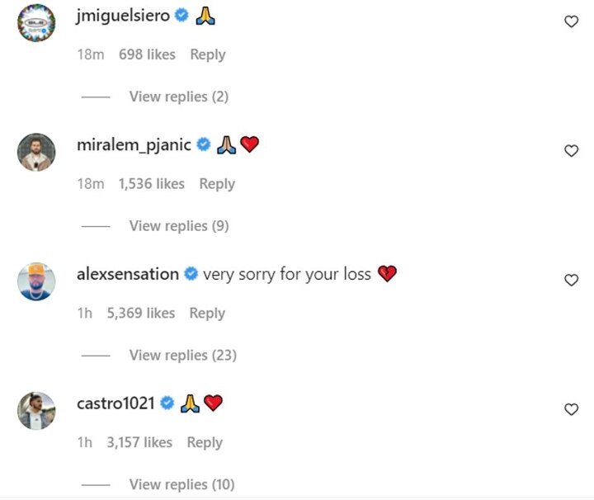The image size is (594, 500).
Task: Open miralem_pjanic's avatar photo
Action: [36, 153]
